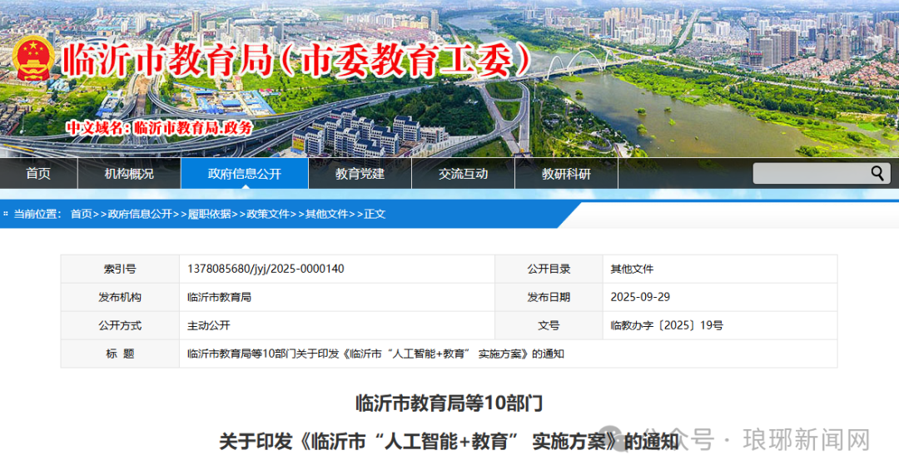Go to the 教育党建 menu item
This screenshot has height=475, width=899.
pos(360,174)
